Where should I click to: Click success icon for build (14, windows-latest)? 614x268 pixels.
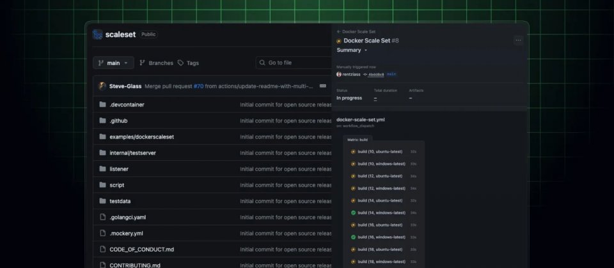pos(353,212)
